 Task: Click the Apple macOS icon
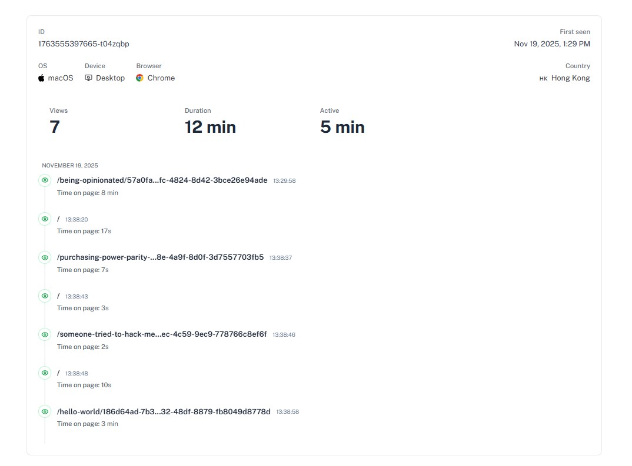coord(42,78)
